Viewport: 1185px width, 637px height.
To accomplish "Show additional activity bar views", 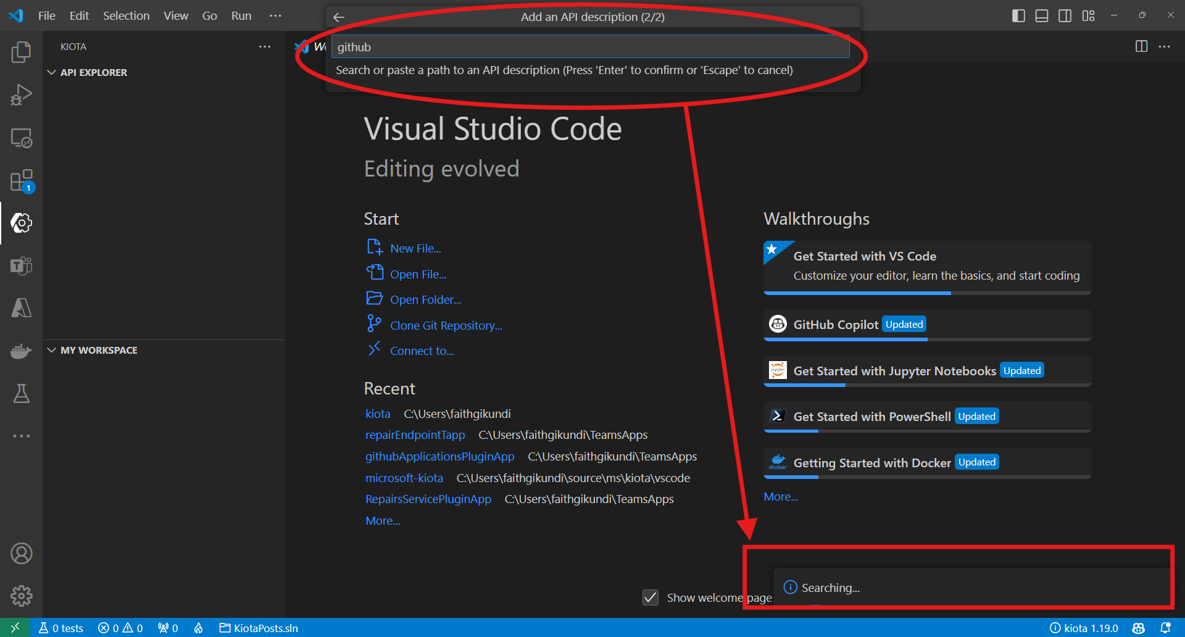I will (21, 436).
